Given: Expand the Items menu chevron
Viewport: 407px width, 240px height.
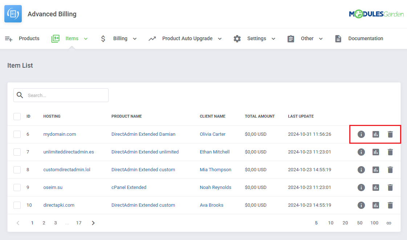Looking at the screenshot, I should [86, 39].
